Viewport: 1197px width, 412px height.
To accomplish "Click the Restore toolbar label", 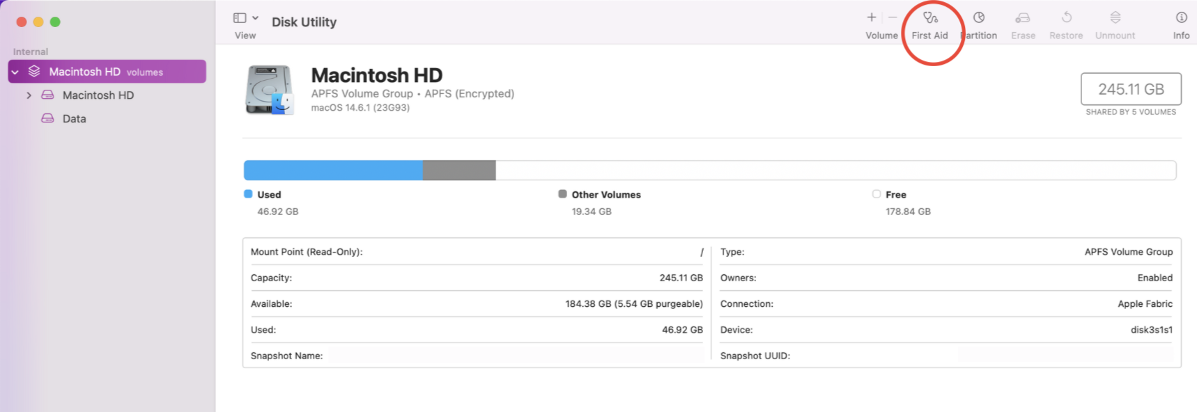I will coord(1067,35).
